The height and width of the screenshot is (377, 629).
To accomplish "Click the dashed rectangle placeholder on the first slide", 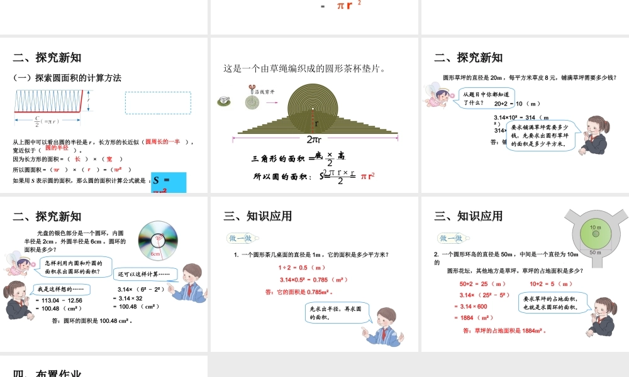I will pyautogui.click(x=157, y=103).
